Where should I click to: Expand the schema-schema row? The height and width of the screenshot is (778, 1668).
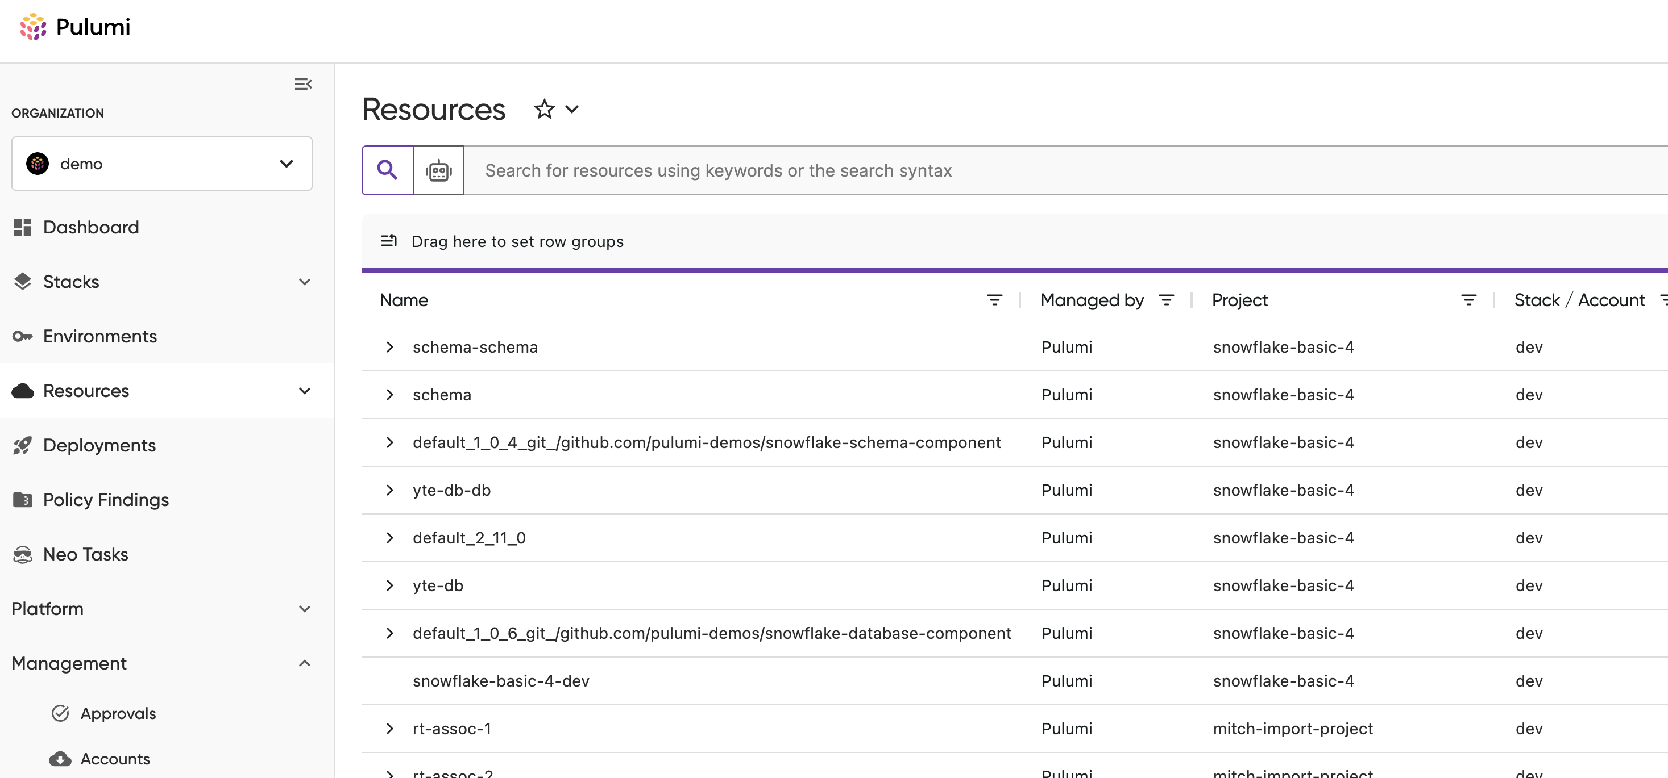[x=390, y=348]
